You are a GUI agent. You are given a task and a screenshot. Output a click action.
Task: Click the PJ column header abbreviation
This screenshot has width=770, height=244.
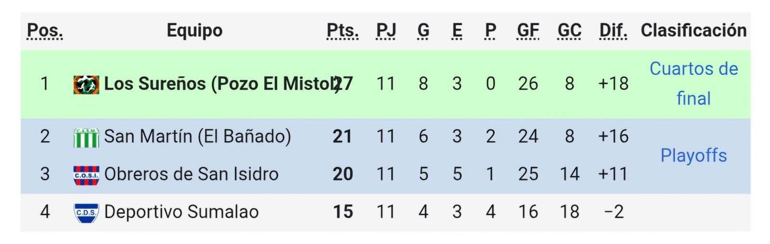coord(386,31)
